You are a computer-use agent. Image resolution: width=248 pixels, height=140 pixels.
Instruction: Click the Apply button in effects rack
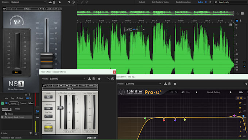point(14,103)
